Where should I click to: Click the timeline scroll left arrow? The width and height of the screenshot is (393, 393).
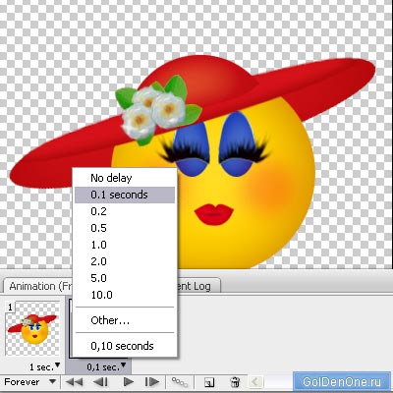pyautogui.click(x=255, y=382)
